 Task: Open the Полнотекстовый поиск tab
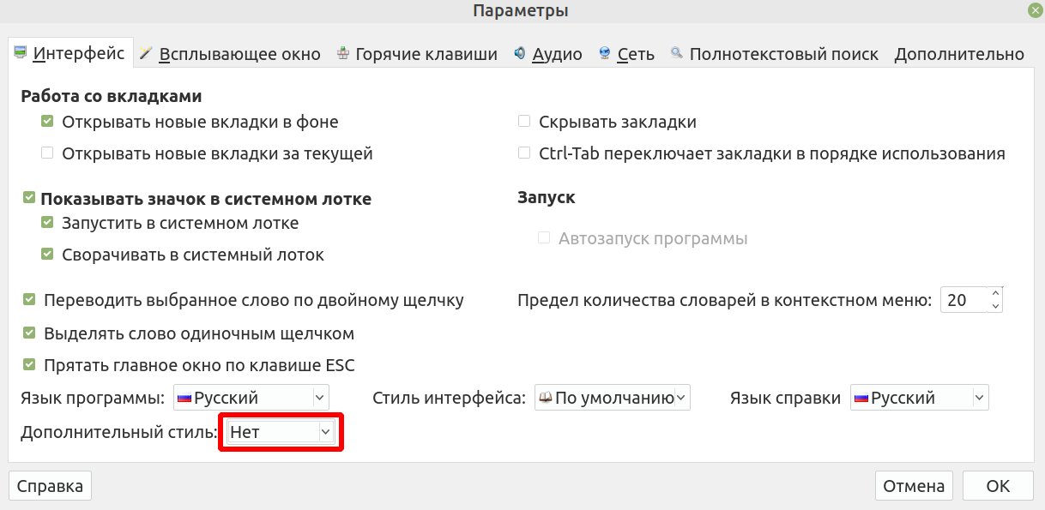(775, 54)
